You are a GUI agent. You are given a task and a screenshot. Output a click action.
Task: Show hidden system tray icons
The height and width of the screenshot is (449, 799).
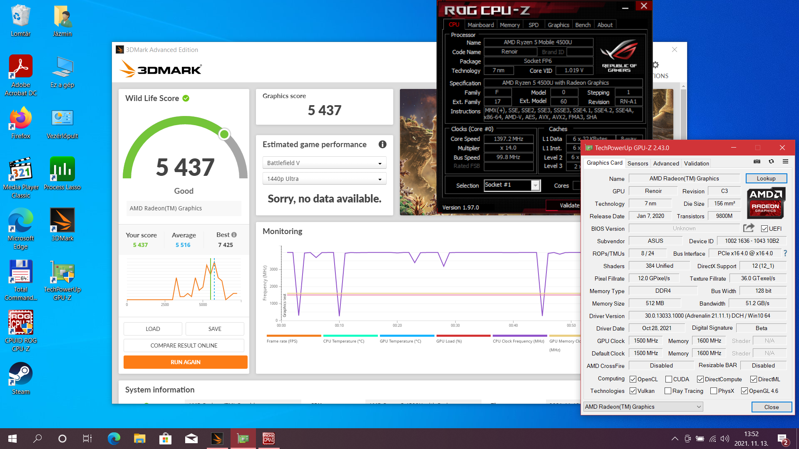tap(675, 439)
